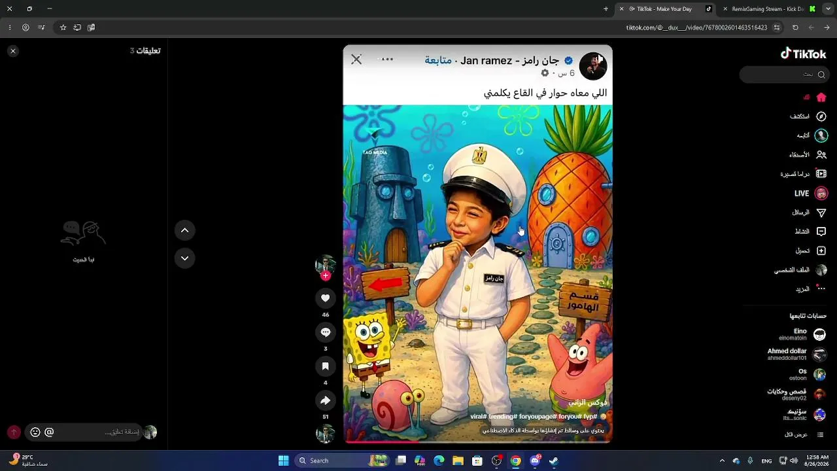The height and width of the screenshot is (471, 837).
Task: Open followed account Ahmed dollar
Action: [797, 355]
